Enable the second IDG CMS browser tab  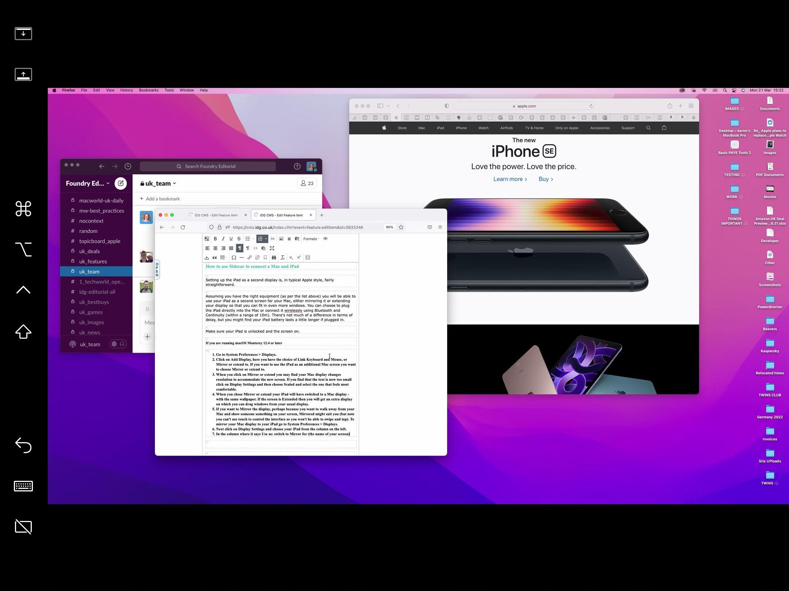pos(283,215)
